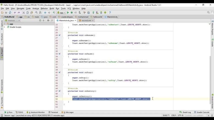
Task: Open Help via question mark icon
Action: (x=110, y=13)
